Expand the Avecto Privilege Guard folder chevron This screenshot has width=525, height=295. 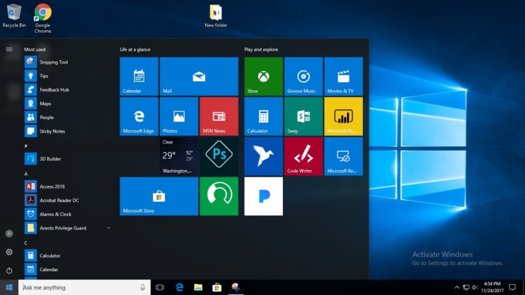point(109,228)
